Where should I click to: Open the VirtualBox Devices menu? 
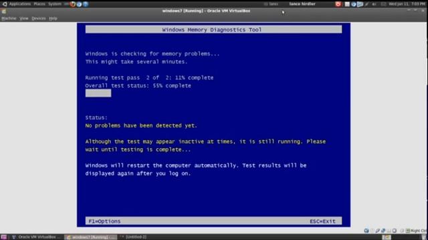click(x=39, y=18)
